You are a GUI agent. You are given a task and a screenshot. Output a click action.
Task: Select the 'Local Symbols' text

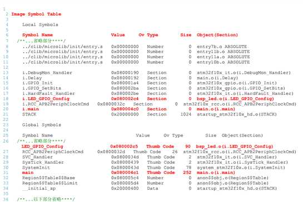pyautogui.click(x=40, y=24)
